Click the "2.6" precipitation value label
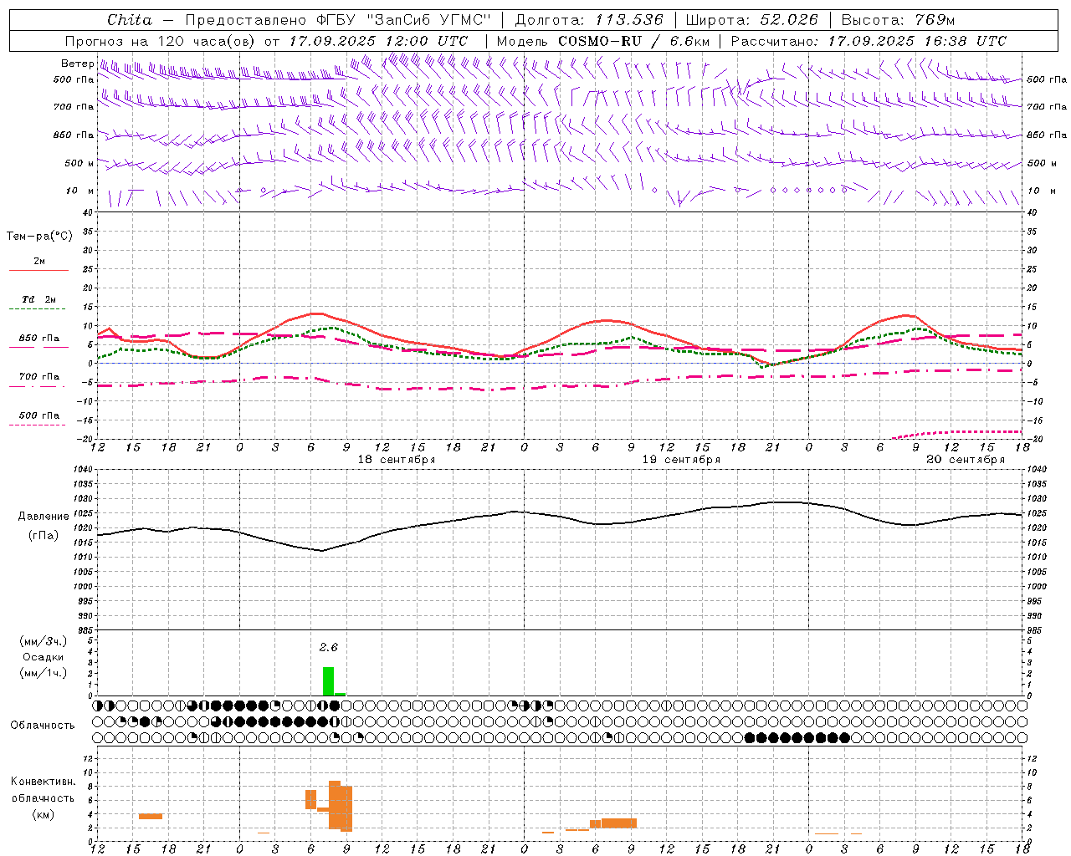Viewport: 1071px width, 856px height. pos(328,648)
